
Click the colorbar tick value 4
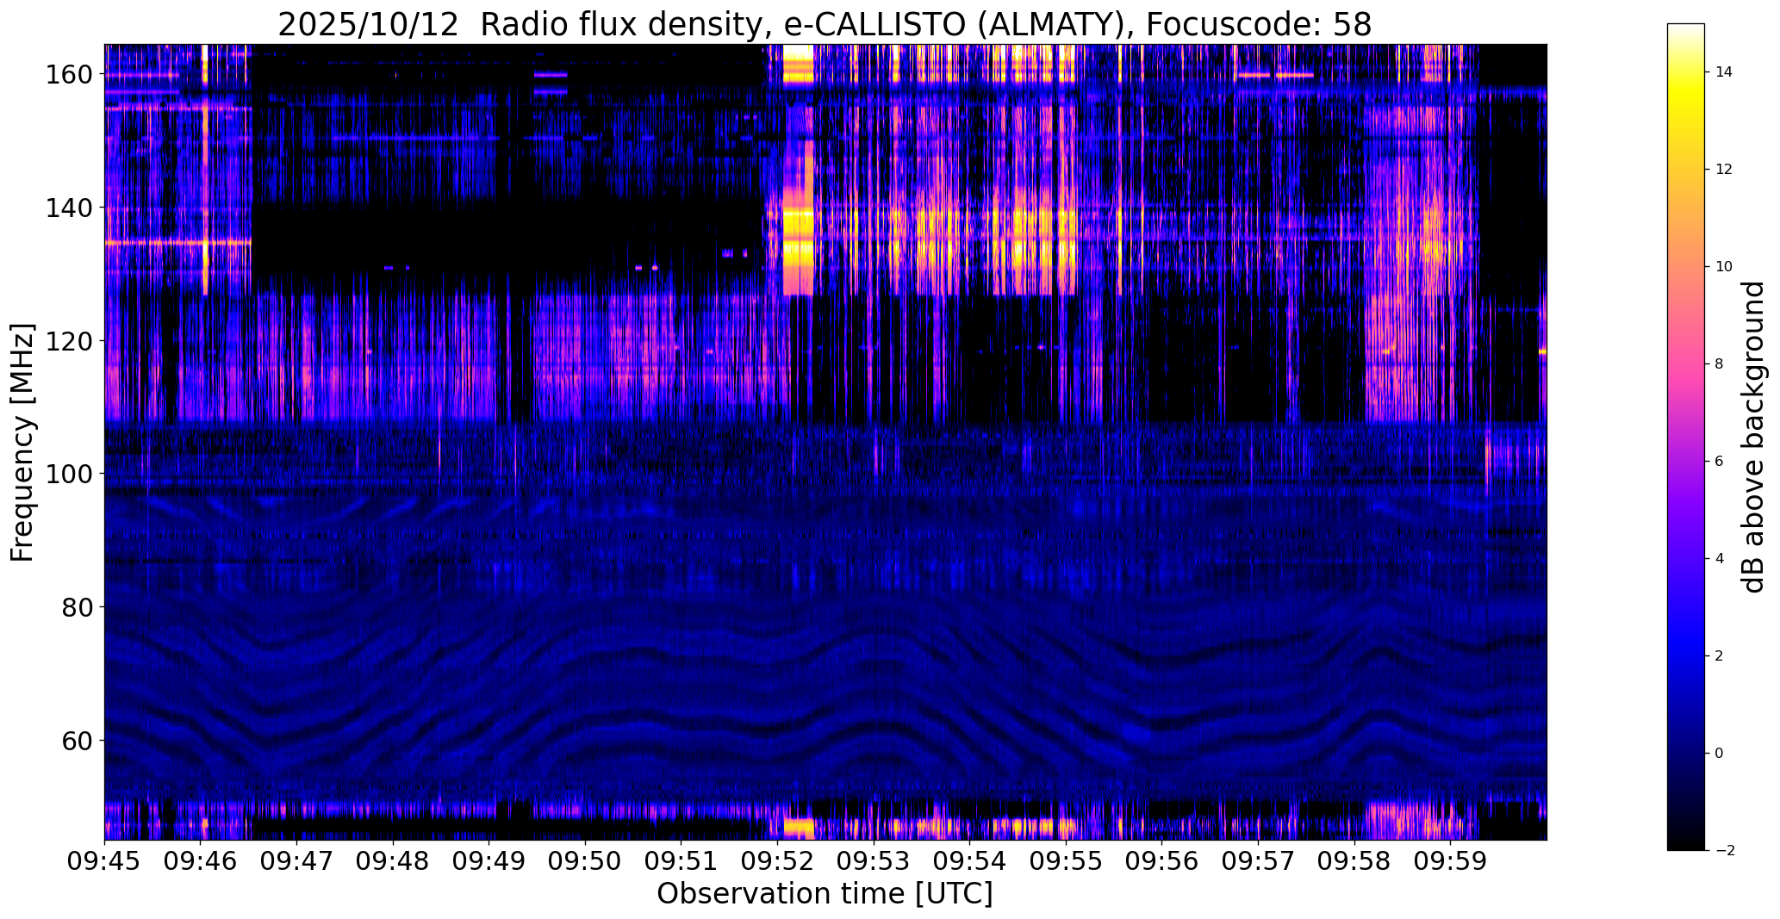1720,559
